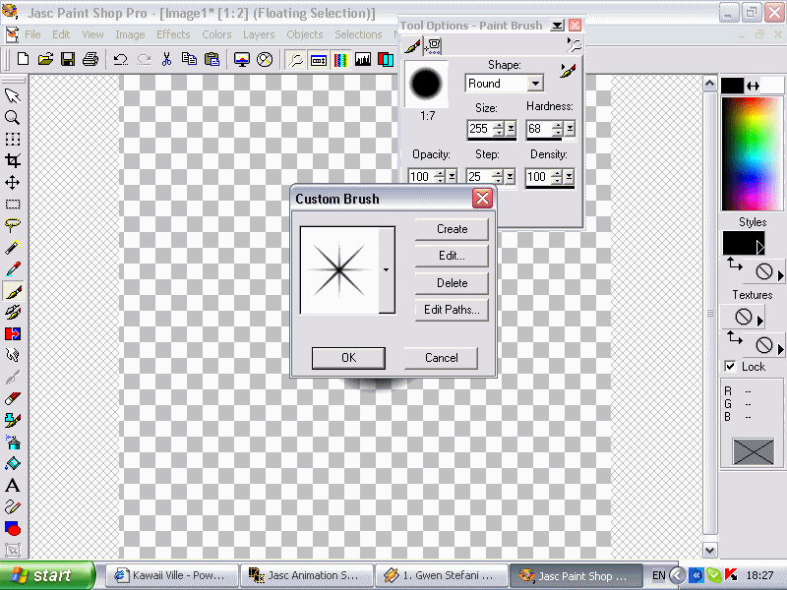This screenshot has width=787, height=590.
Task: Click the Open file icon
Action: (x=45, y=59)
